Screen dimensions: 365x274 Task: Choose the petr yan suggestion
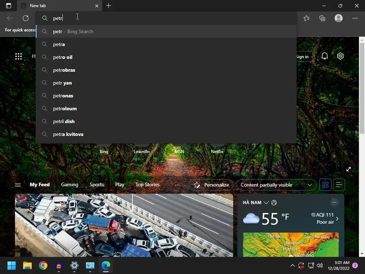[x=166, y=83]
